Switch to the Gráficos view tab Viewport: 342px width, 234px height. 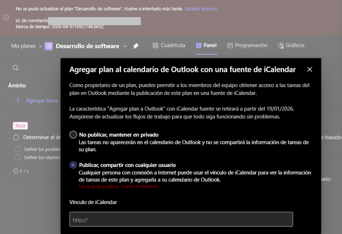pyautogui.click(x=291, y=46)
